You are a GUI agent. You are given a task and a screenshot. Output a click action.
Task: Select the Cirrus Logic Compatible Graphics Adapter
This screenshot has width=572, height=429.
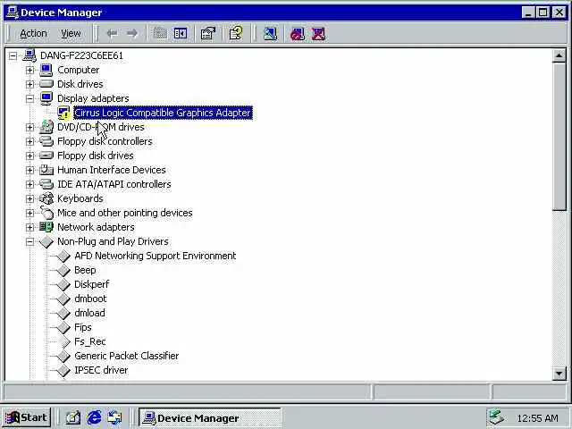click(163, 113)
